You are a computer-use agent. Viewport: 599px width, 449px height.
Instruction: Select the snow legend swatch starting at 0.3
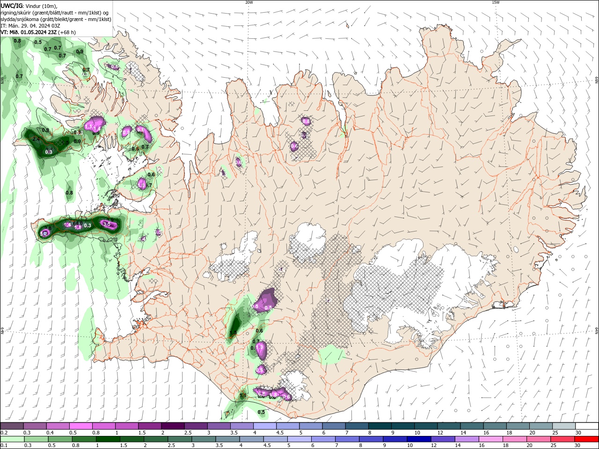tap(35, 426)
